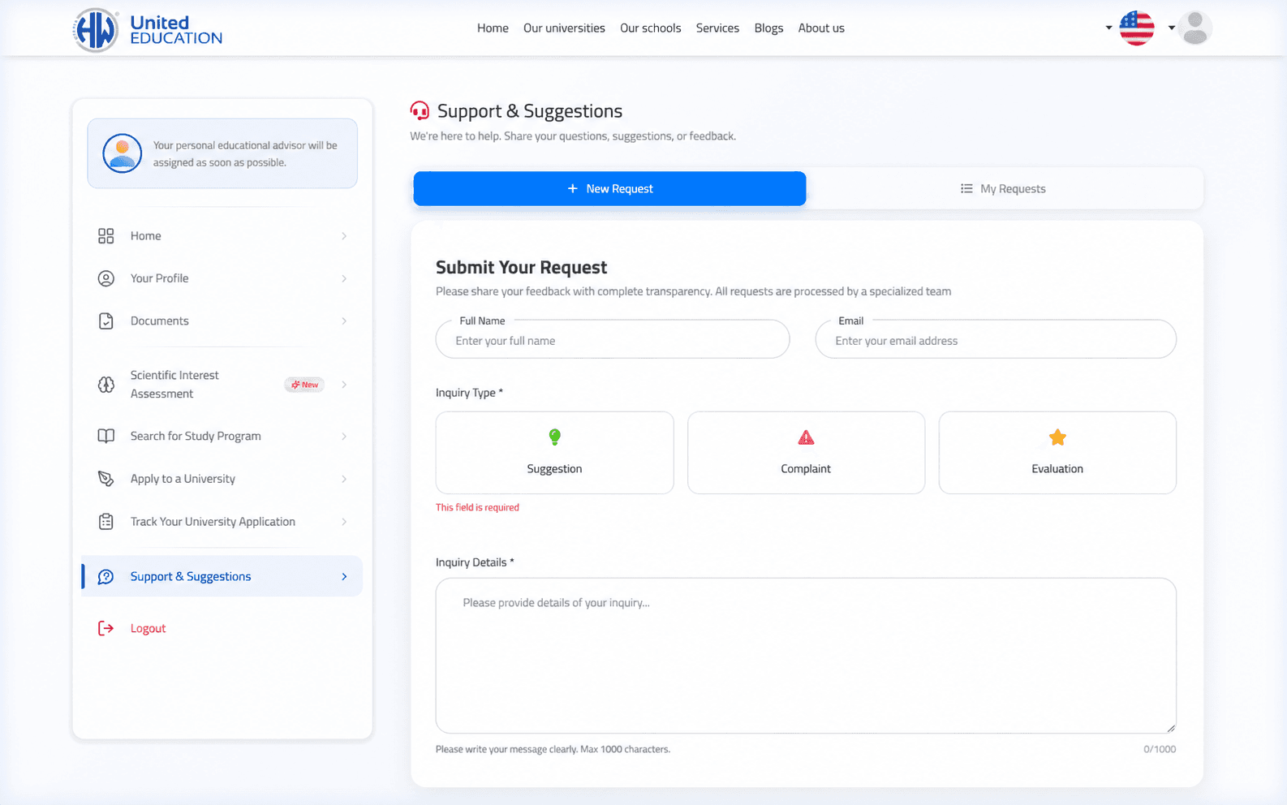This screenshot has height=805, width=1287.
Task: Switch to the New Request tab
Action: 609,188
